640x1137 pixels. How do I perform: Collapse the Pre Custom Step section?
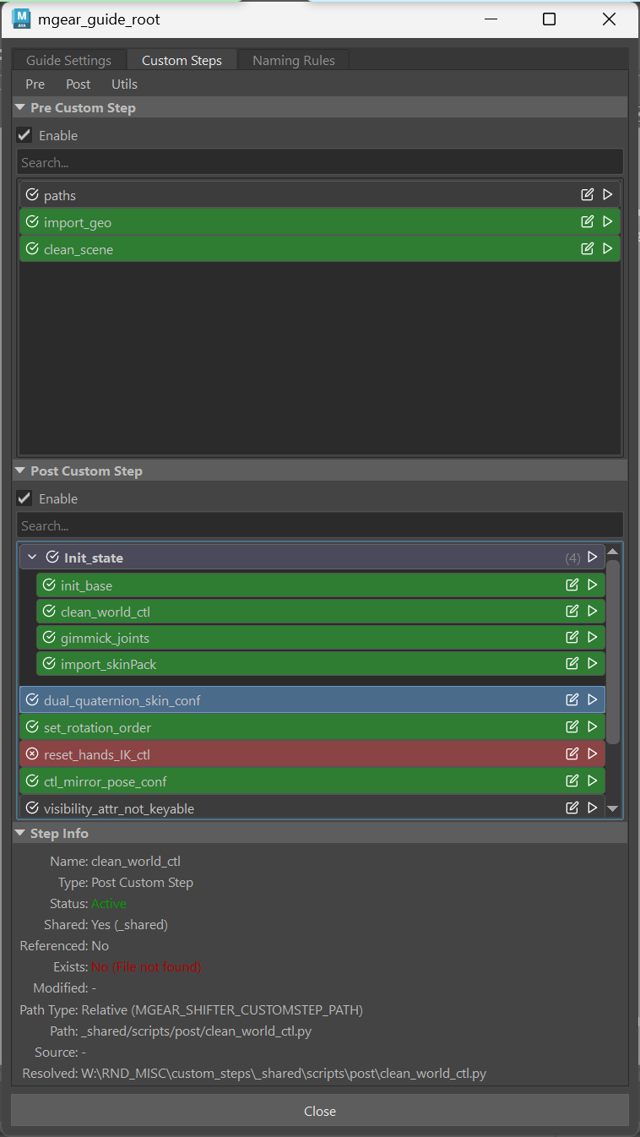click(x=20, y=108)
